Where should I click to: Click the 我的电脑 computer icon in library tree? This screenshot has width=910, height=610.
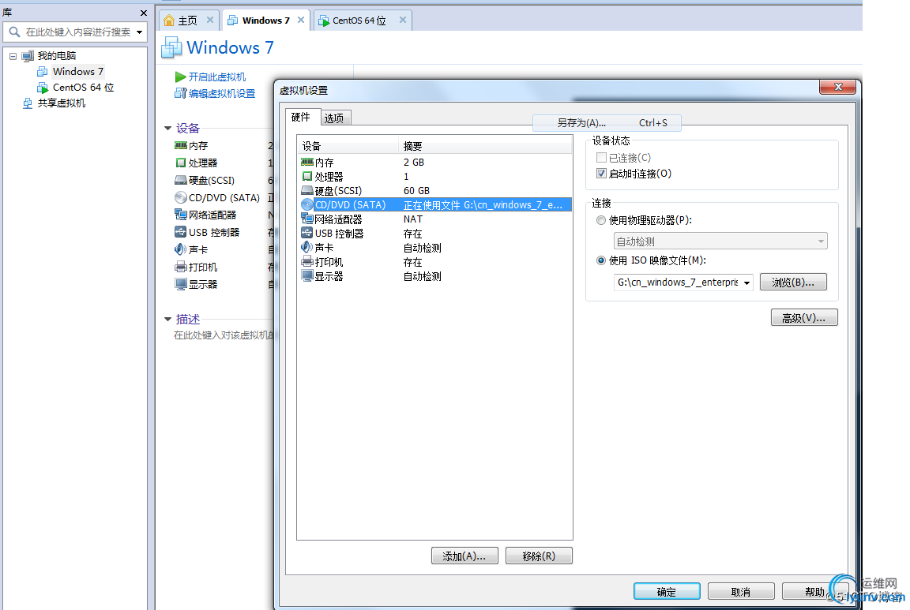(x=28, y=56)
